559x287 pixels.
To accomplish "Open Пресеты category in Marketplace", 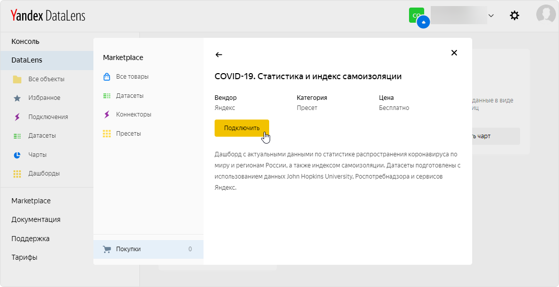I will pos(128,134).
